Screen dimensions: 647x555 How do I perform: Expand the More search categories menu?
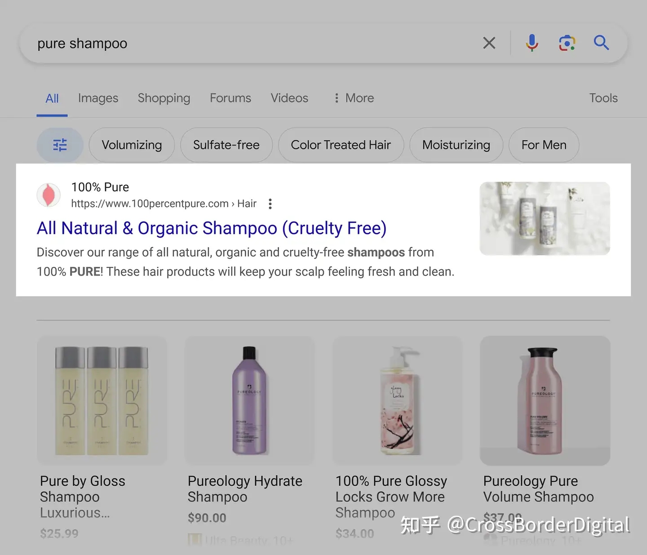tap(354, 98)
